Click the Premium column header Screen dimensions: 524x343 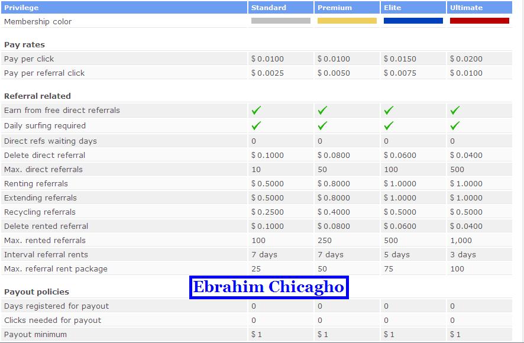click(347, 7)
